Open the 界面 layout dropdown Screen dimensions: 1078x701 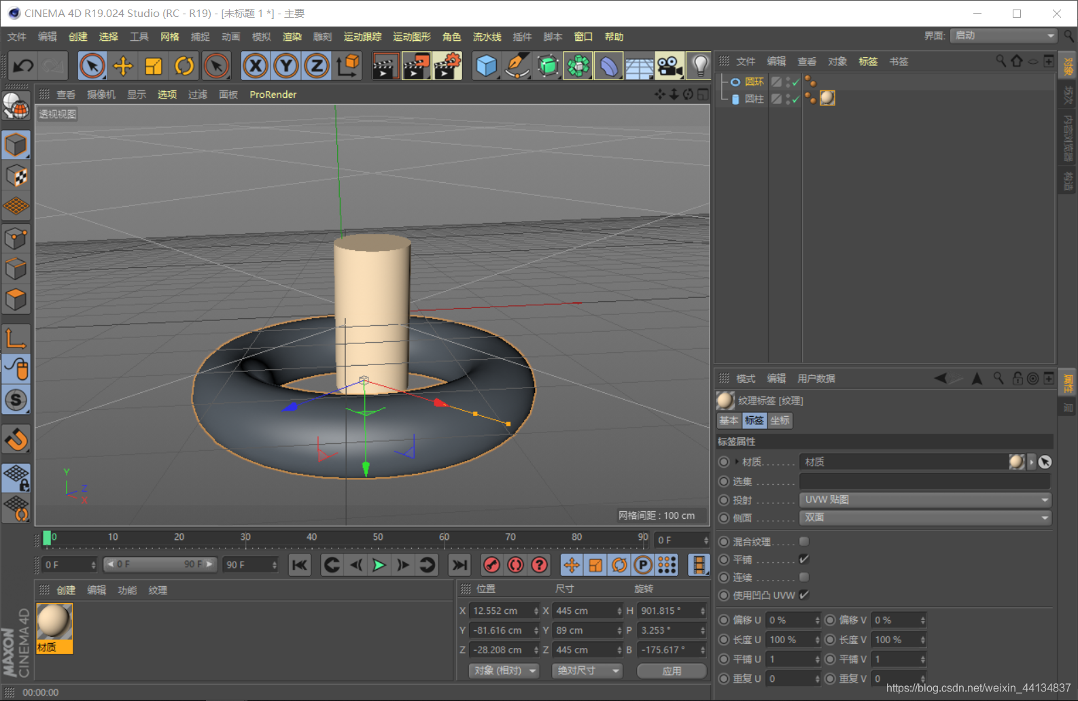point(1004,35)
